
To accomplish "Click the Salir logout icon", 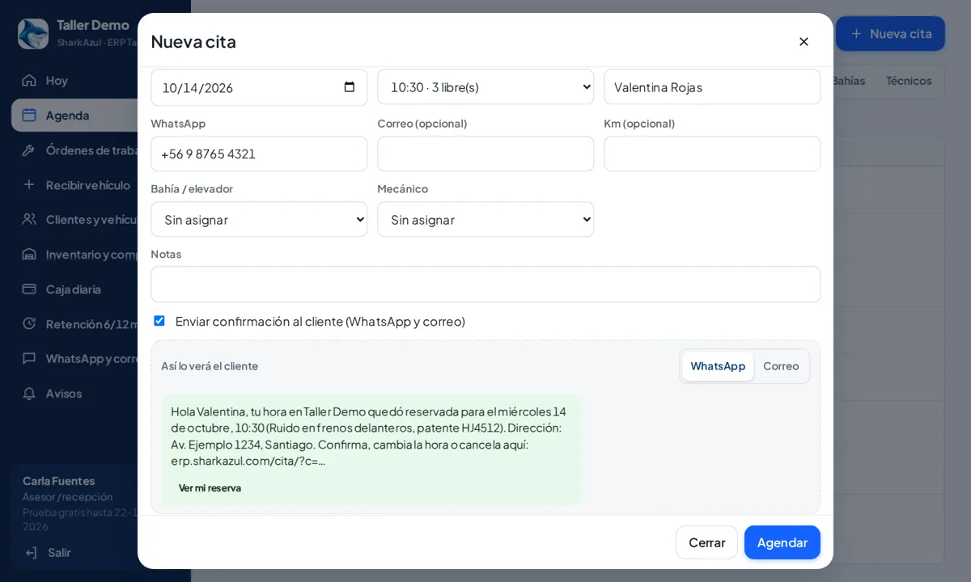I will coord(32,553).
